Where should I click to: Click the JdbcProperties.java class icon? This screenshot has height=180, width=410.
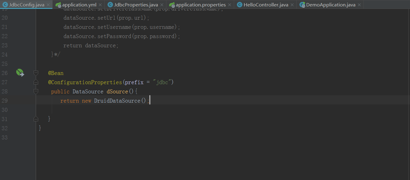click(110, 5)
